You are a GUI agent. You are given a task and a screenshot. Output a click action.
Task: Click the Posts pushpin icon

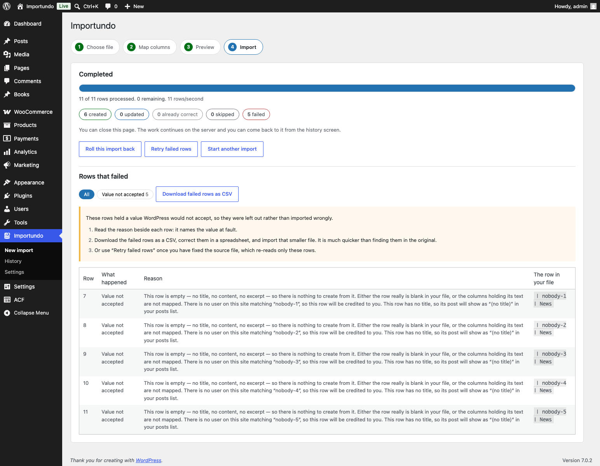tap(7, 41)
